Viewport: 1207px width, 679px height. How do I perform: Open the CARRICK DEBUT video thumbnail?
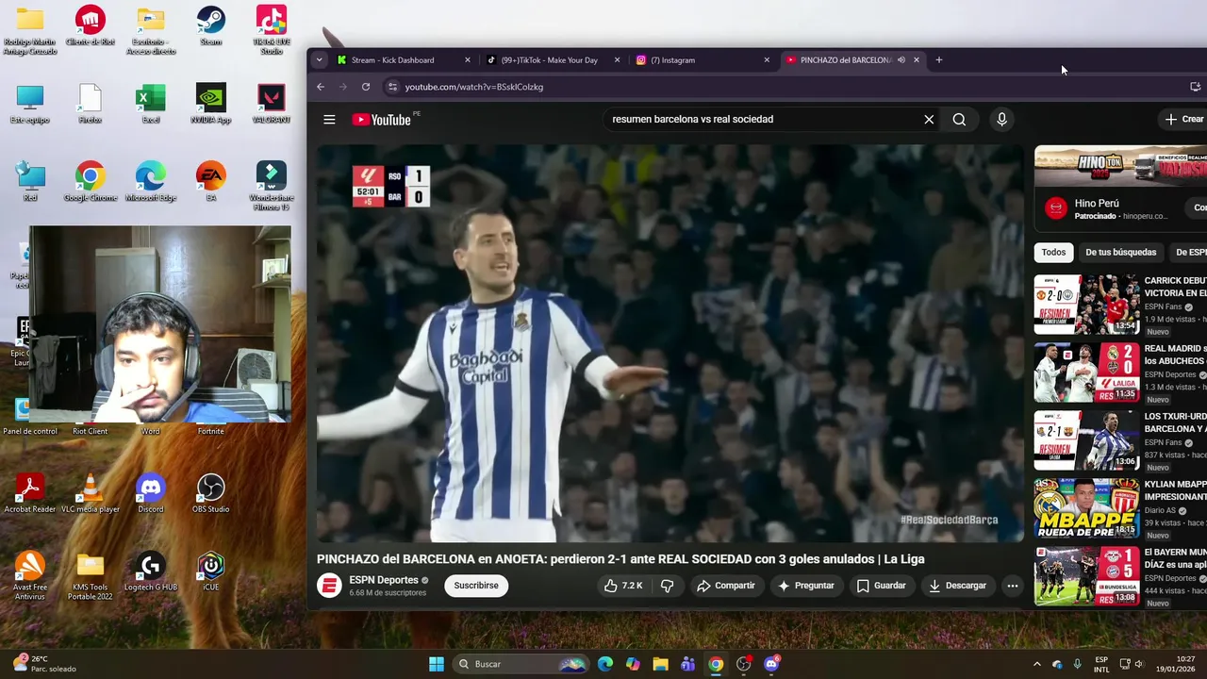pos(1087,305)
